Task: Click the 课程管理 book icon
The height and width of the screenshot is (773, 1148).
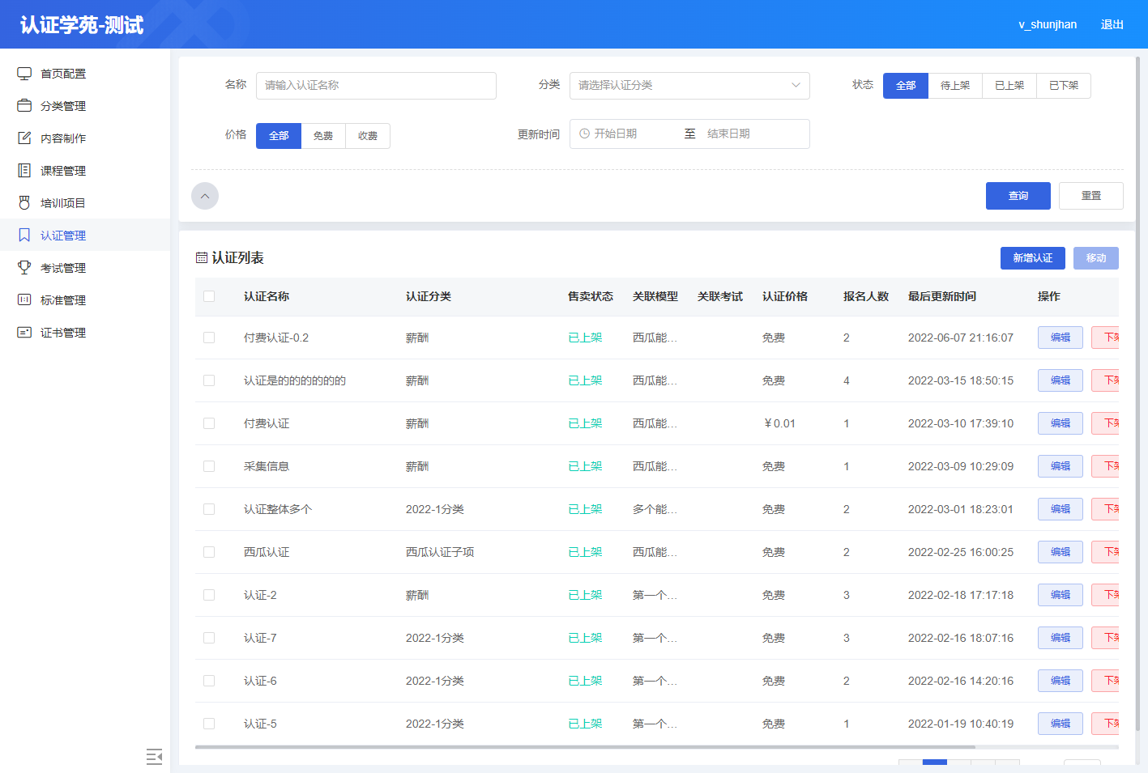Action: [24, 171]
